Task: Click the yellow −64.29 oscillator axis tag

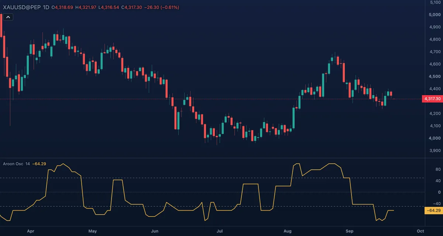Action: point(433,211)
